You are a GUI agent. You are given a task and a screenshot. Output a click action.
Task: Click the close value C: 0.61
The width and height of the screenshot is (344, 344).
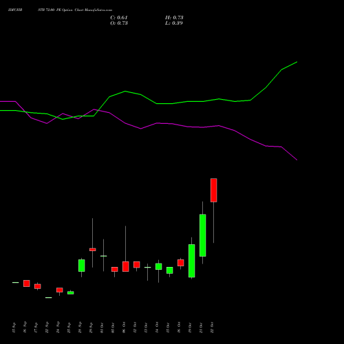click(119, 18)
